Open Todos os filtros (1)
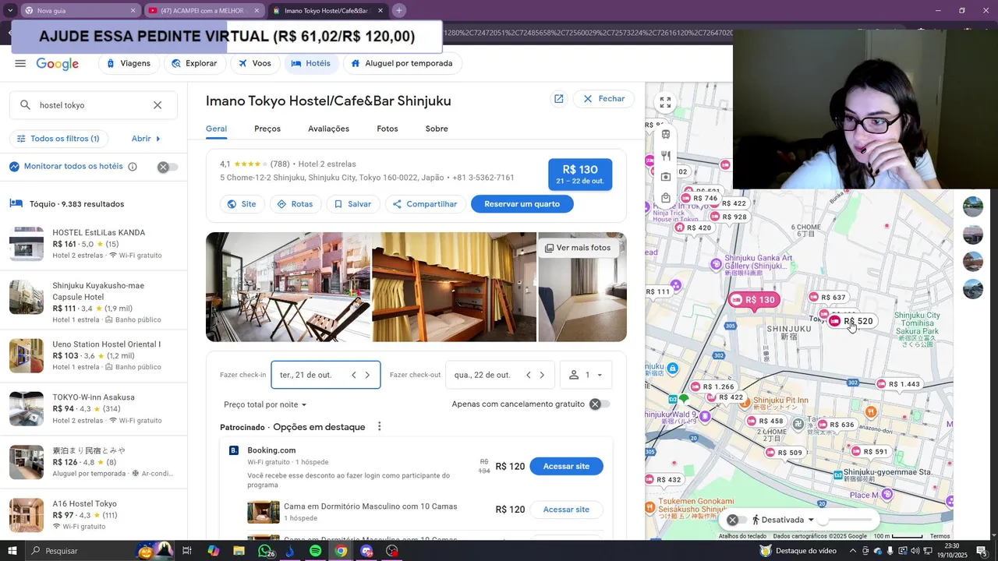 [58, 139]
